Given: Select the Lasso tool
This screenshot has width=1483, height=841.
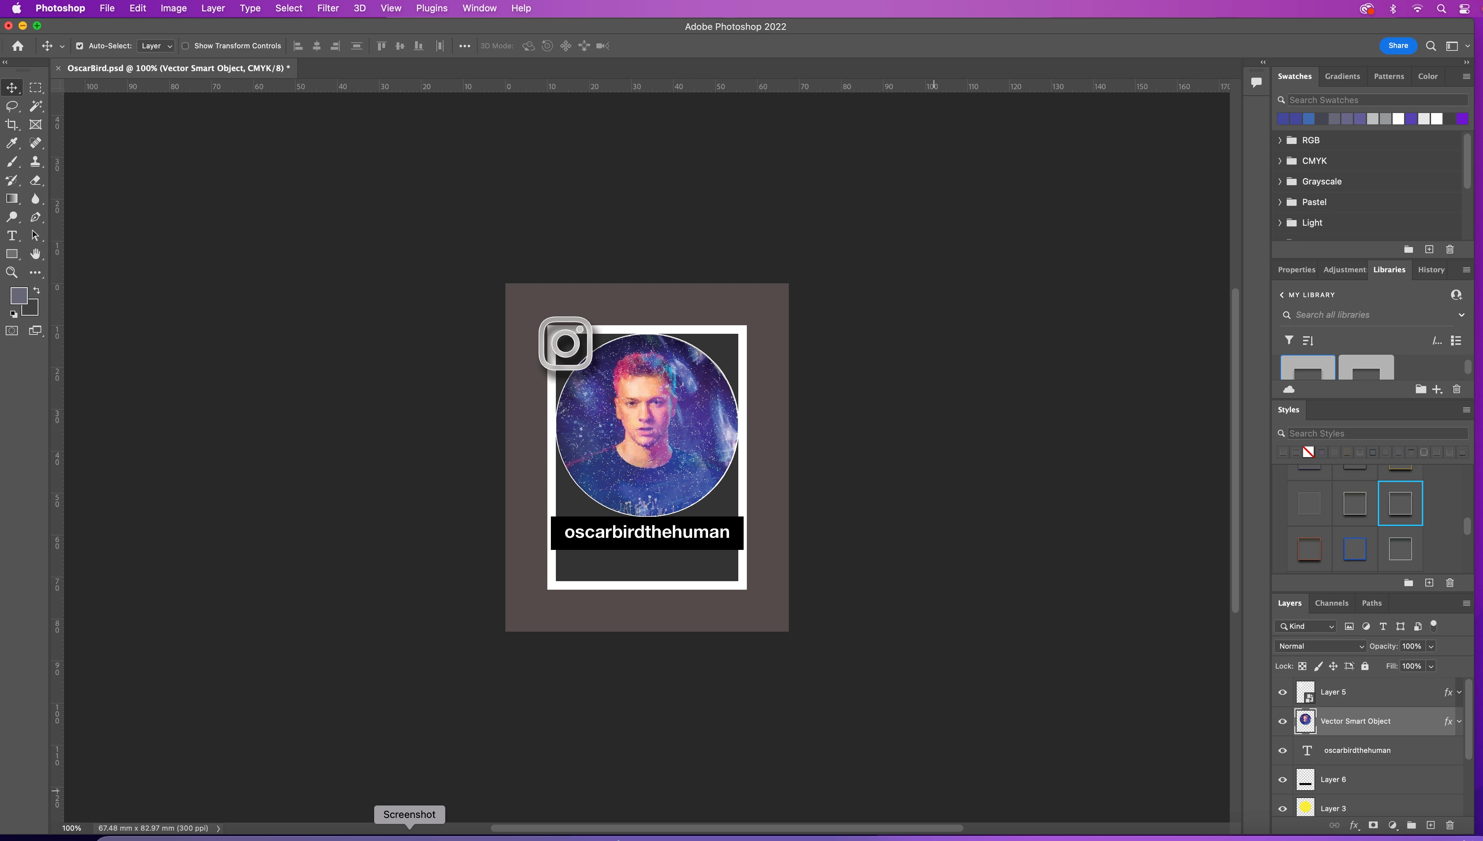Looking at the screenshot, I should 11,106.
